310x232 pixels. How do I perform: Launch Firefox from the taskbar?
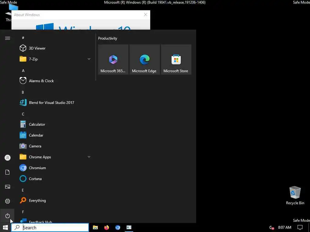(x=107, y=227)
